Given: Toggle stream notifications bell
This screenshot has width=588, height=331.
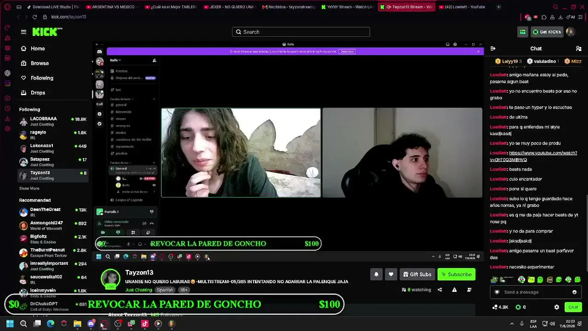Looking at the screenshot, I should (x=376, y=274).
